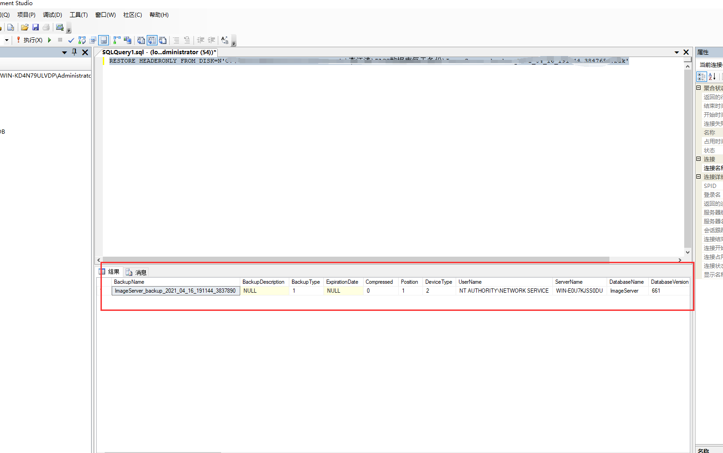
Task: Open the 工具(T) menu
Action: pos(79,14)
